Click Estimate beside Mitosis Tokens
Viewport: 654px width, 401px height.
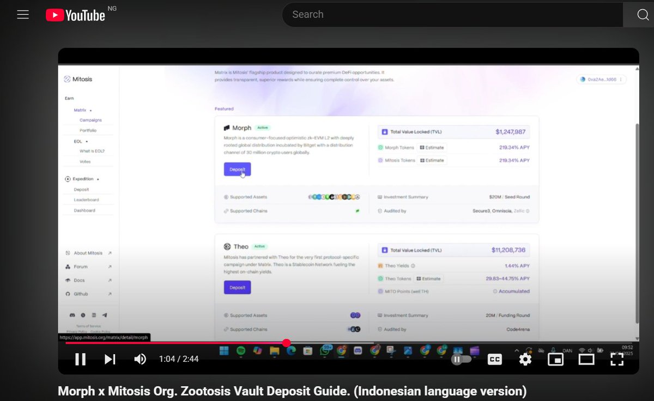click(432, 160)
